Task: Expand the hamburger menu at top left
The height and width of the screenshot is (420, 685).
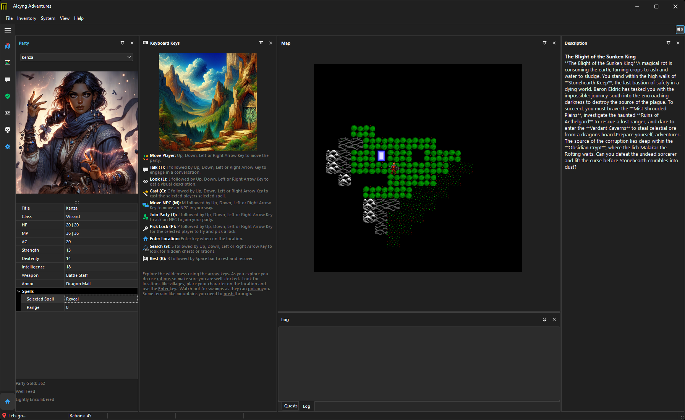Action: [x=8, y=30]
